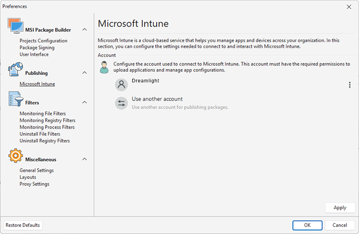Click the Restore Defaults button
The width and height of the screenshot is (359, 234).
click(x=23, y=225)
